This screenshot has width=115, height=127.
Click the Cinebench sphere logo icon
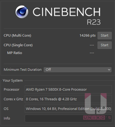(22, 12)
